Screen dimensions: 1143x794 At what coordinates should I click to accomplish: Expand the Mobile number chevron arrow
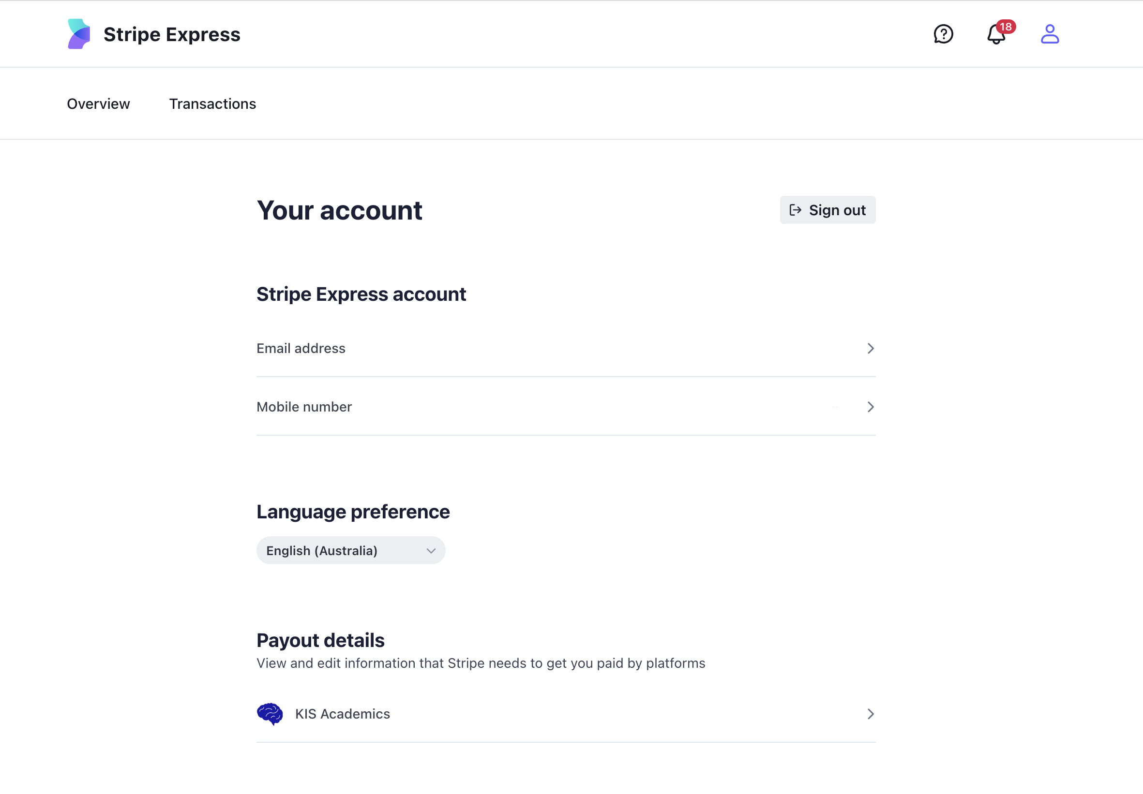(870, 407)
